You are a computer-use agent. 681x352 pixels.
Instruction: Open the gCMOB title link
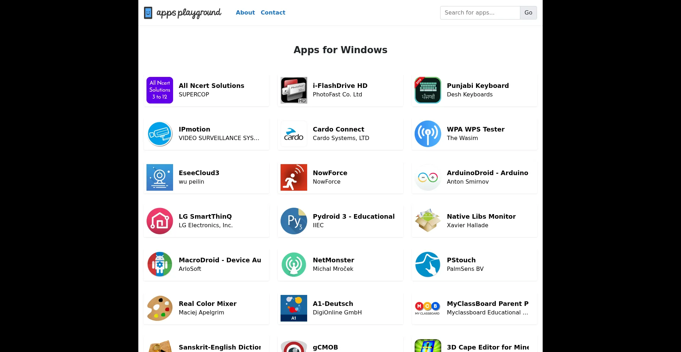click(325, 347)
